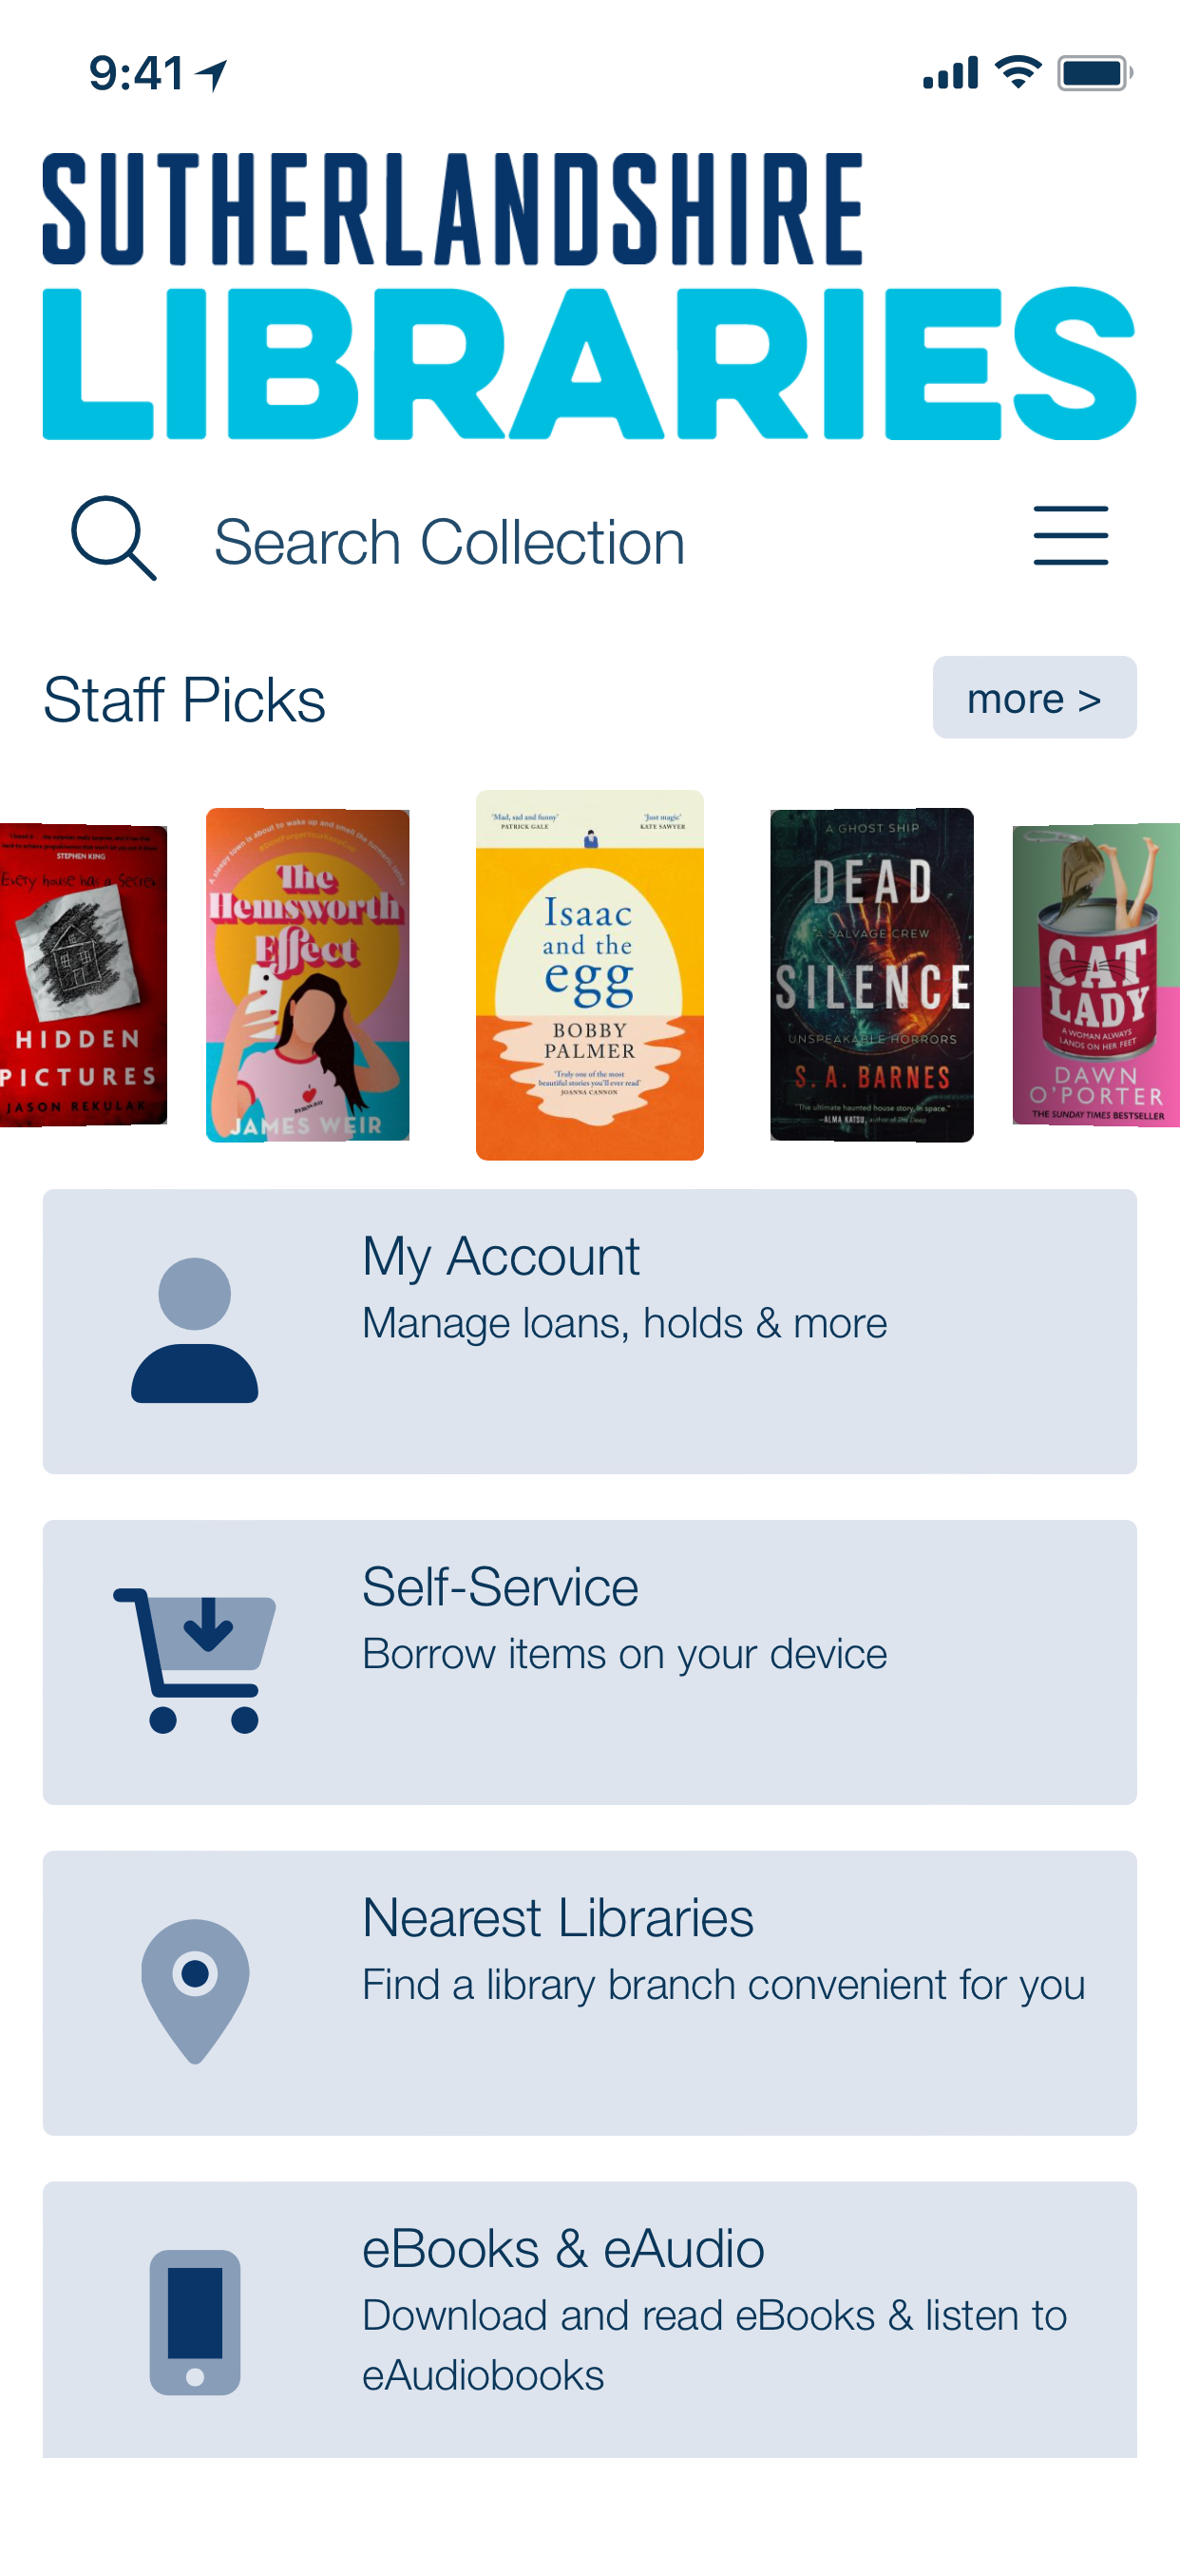This screenshot has width=1180, height=2555.
Task: Open the eBooks & eAudio title
Action: click(x=563, y=2249)
